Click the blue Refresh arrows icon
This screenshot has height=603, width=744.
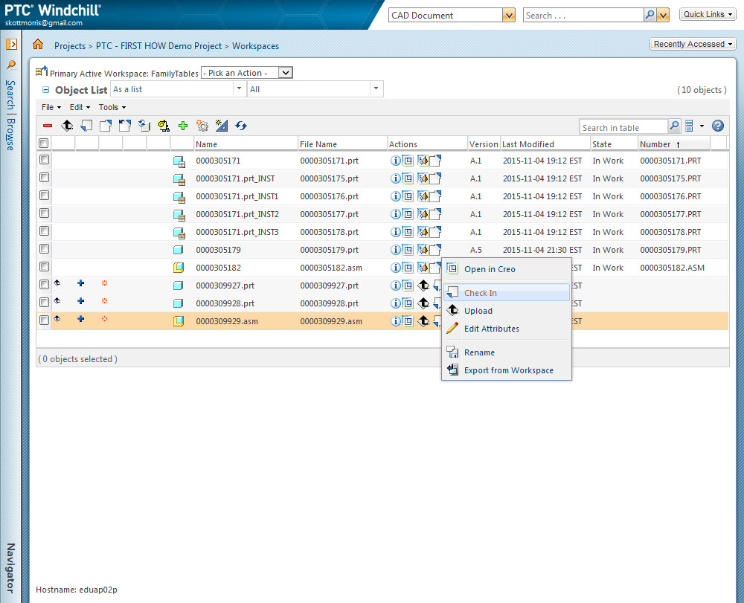(x=241, y=126)
